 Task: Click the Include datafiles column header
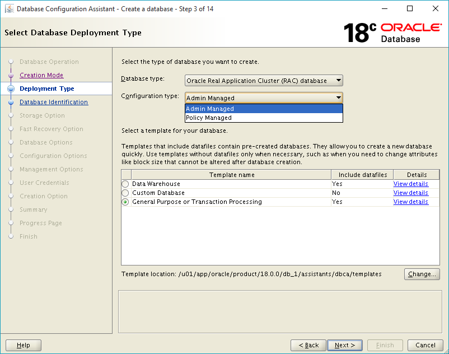363,175
